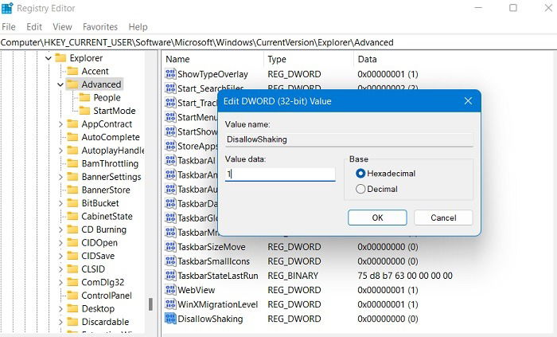Click the Discardable folder icon
Screen dimensions: 557x337
click(72, 322)
